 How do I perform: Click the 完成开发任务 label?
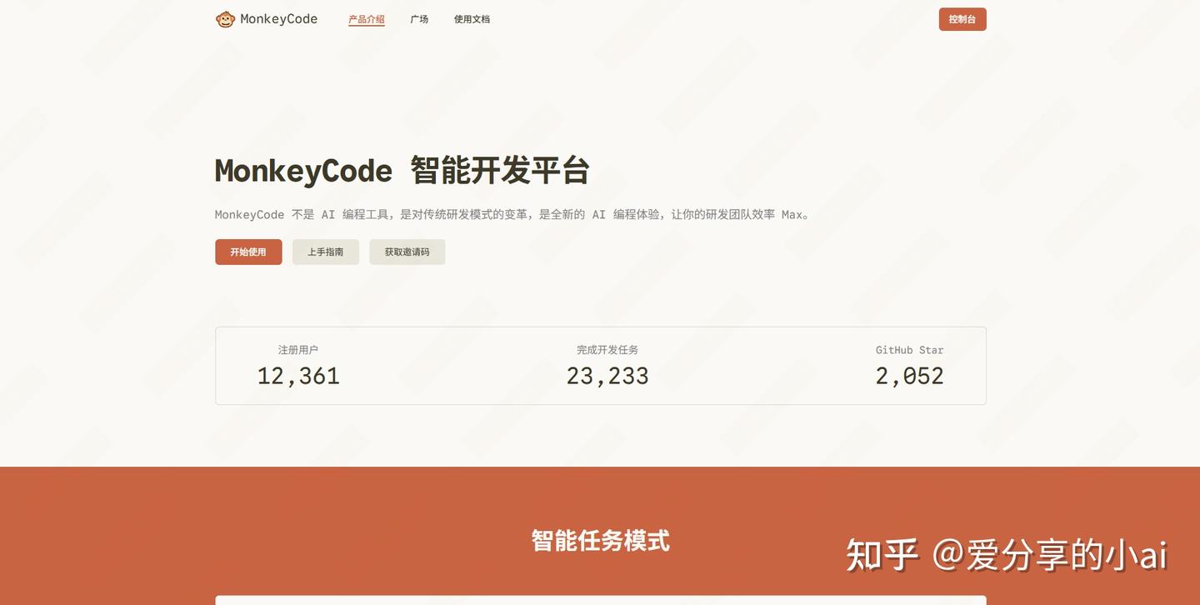pos(607,350)
